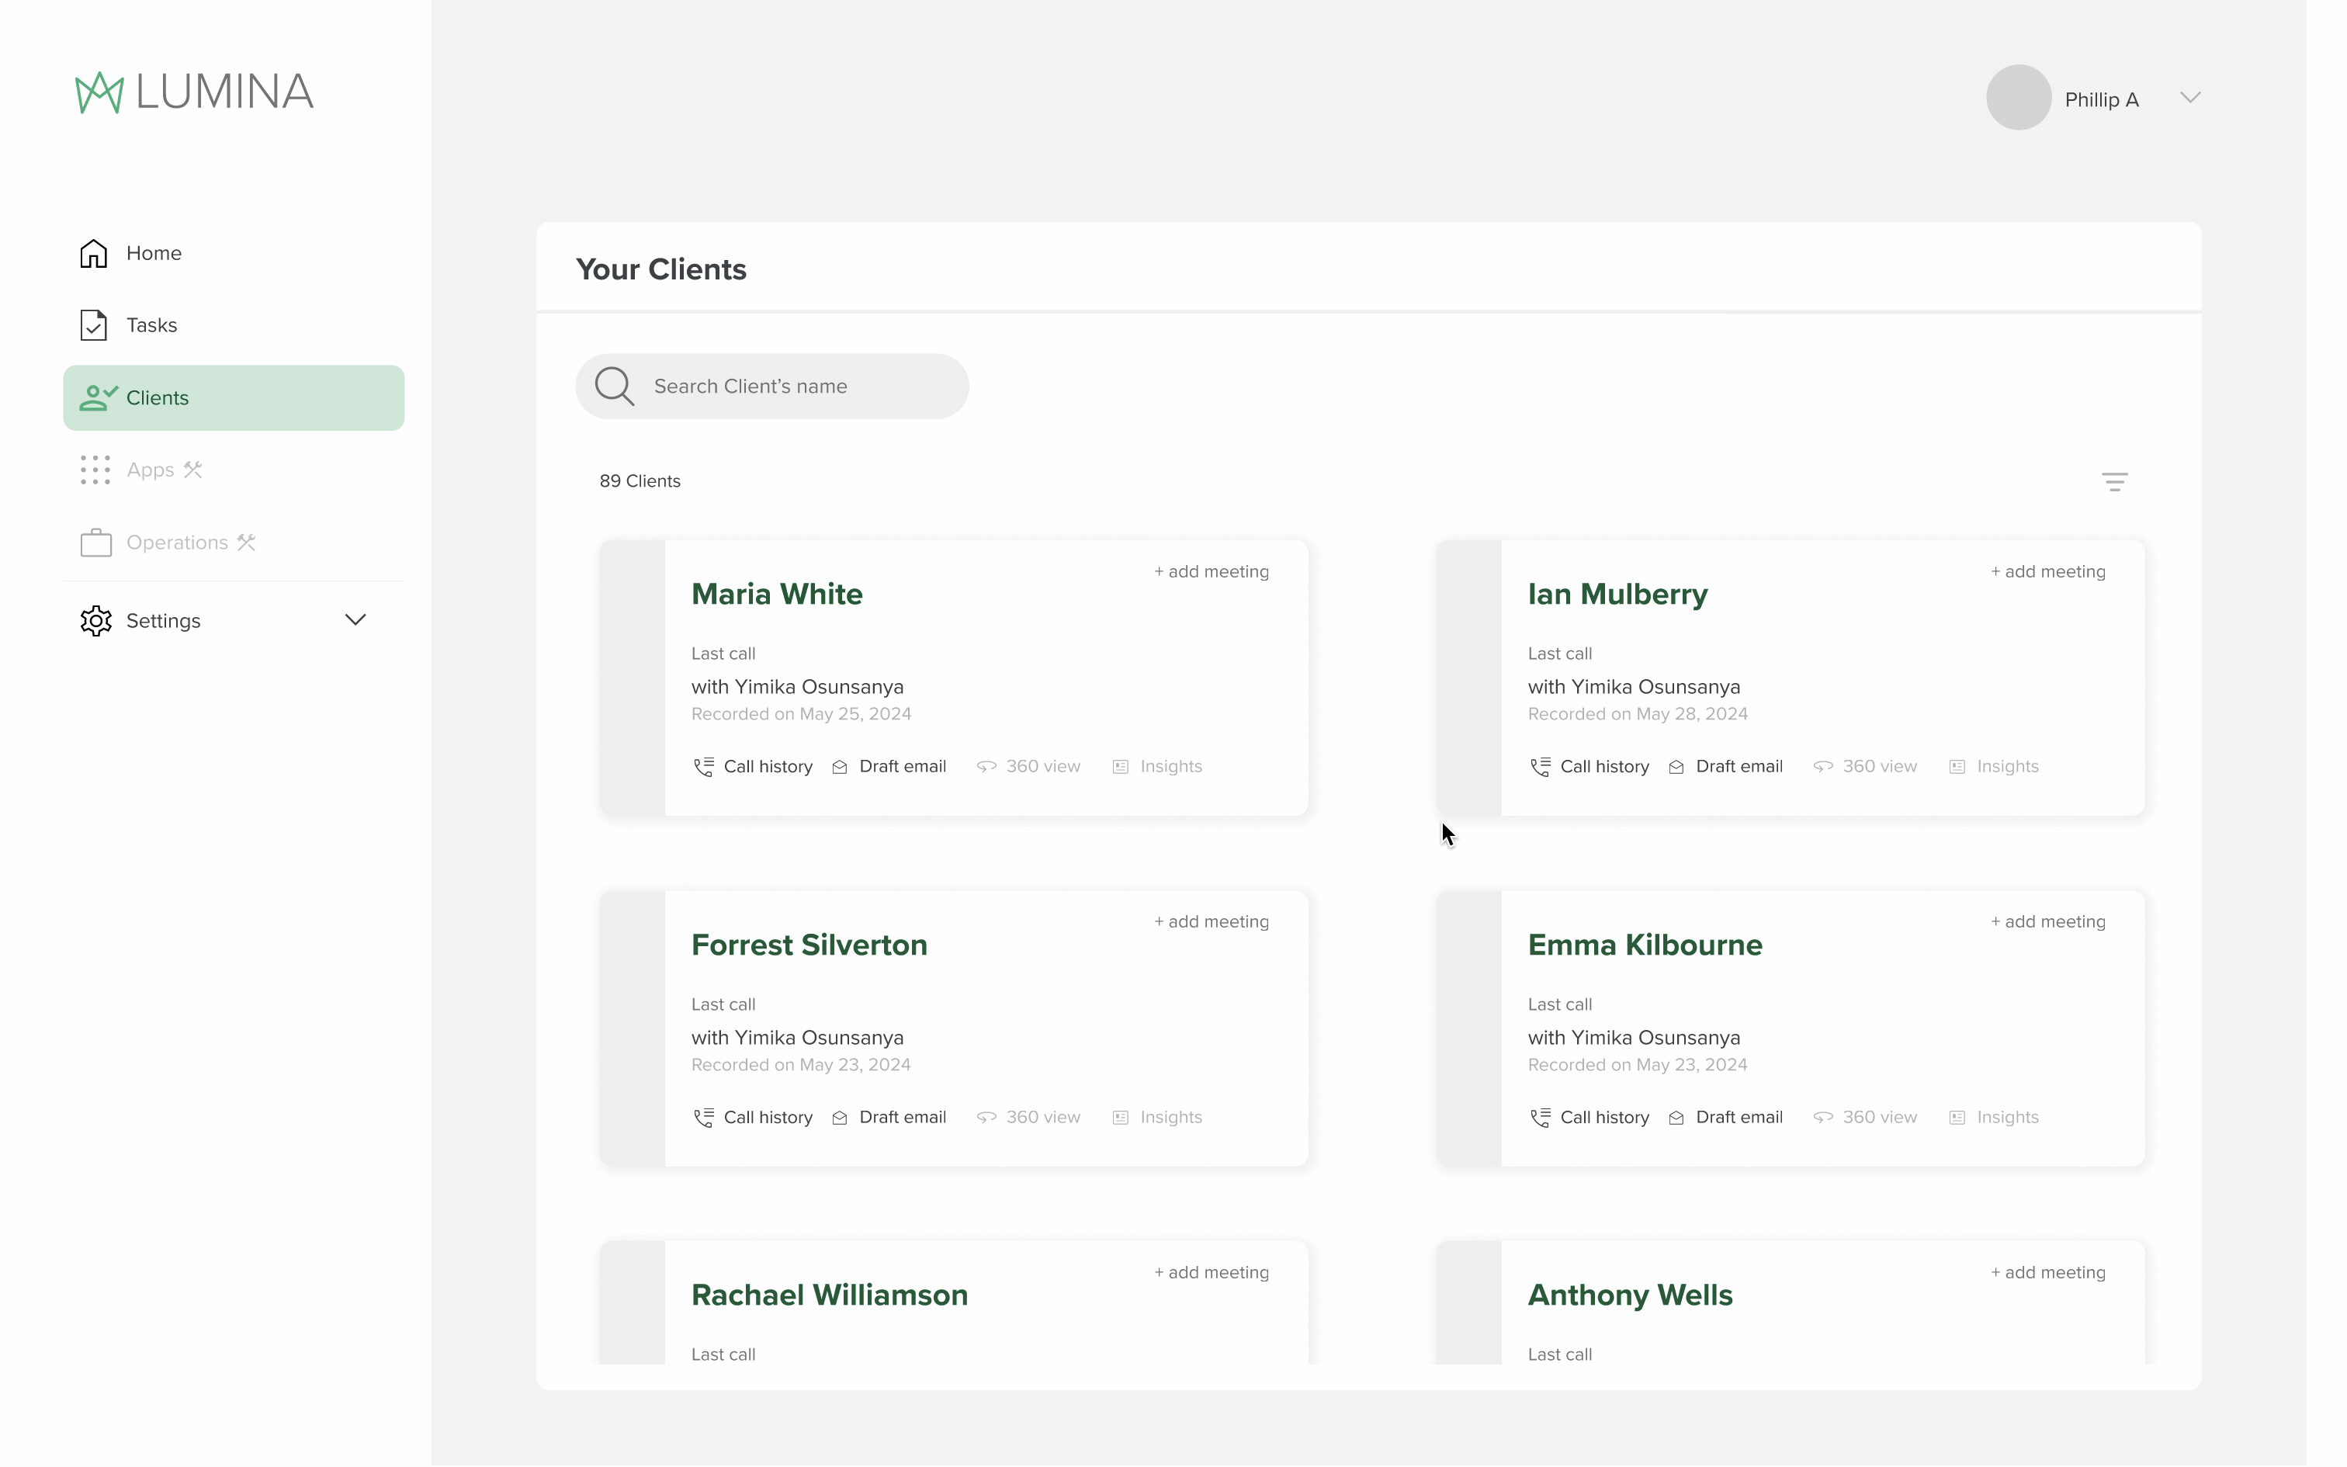Click 'Recorded on May 25, 2024' text
Viewport: 2347px width, 1467px height.
click(801, 714)
